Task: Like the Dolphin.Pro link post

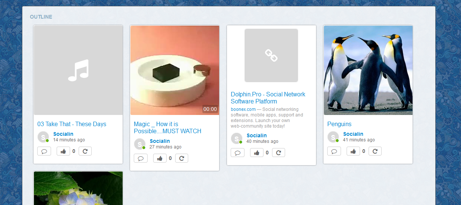Action: point(257,153)
